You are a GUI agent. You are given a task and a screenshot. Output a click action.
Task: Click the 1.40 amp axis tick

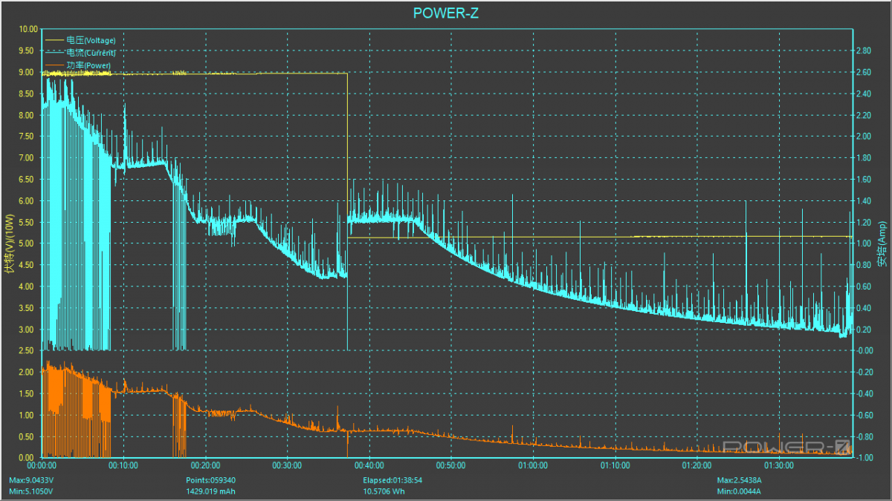point(862,201)
